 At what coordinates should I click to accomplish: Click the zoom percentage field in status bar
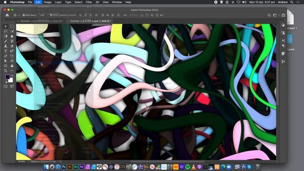coord(21,161)
